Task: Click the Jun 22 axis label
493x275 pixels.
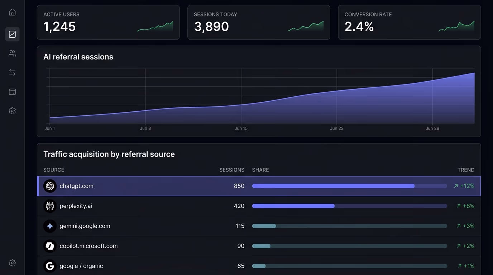Action: pyautogui.click(x=337, y=128)
